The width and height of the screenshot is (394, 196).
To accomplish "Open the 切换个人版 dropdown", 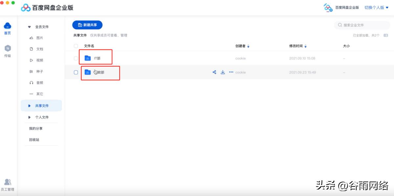I will pyautogui.click(x=376, y=7).
